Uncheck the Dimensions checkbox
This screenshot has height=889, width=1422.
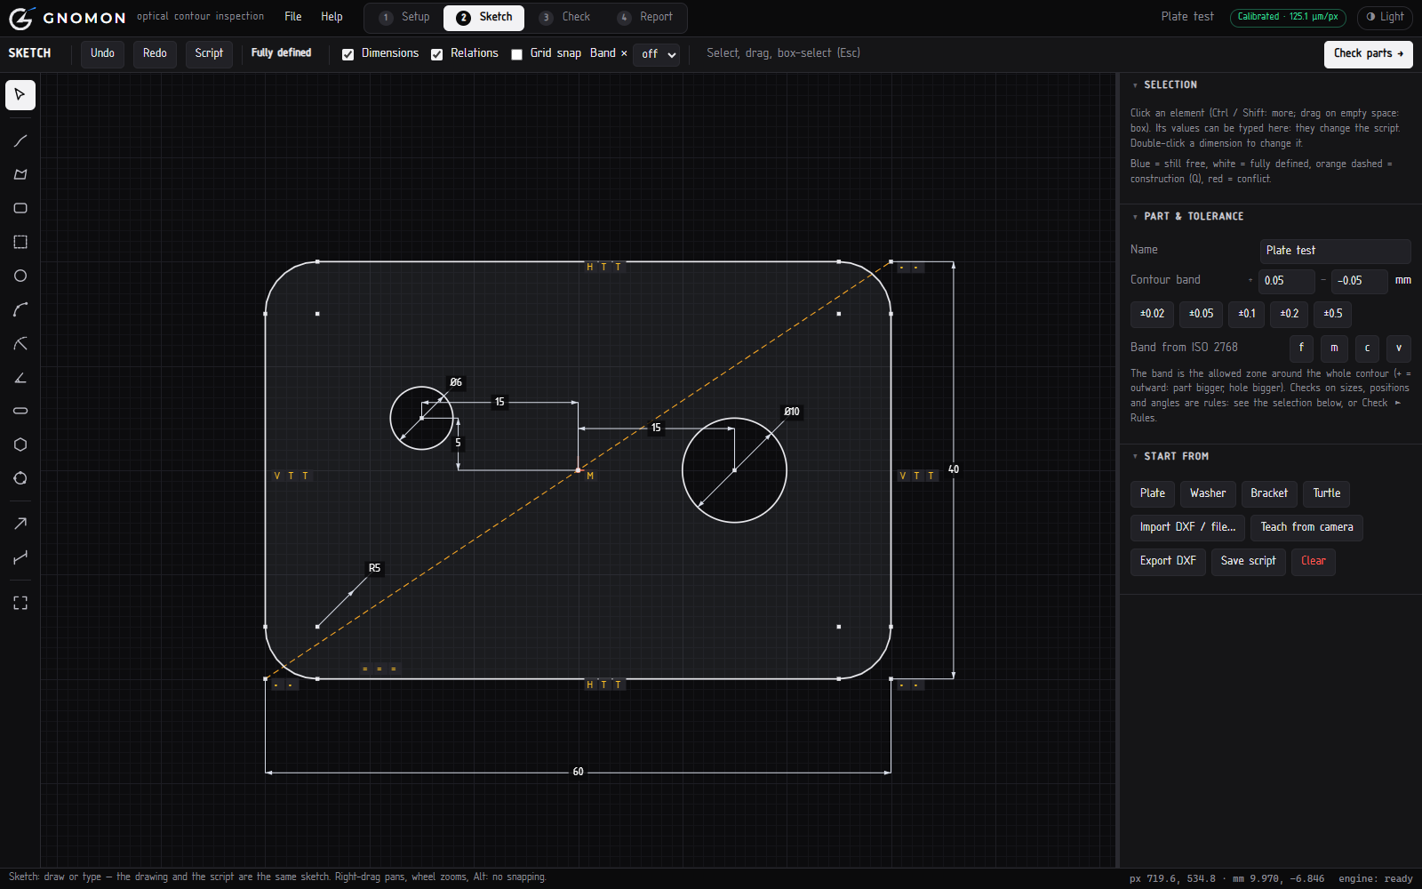tap(348, 54)
